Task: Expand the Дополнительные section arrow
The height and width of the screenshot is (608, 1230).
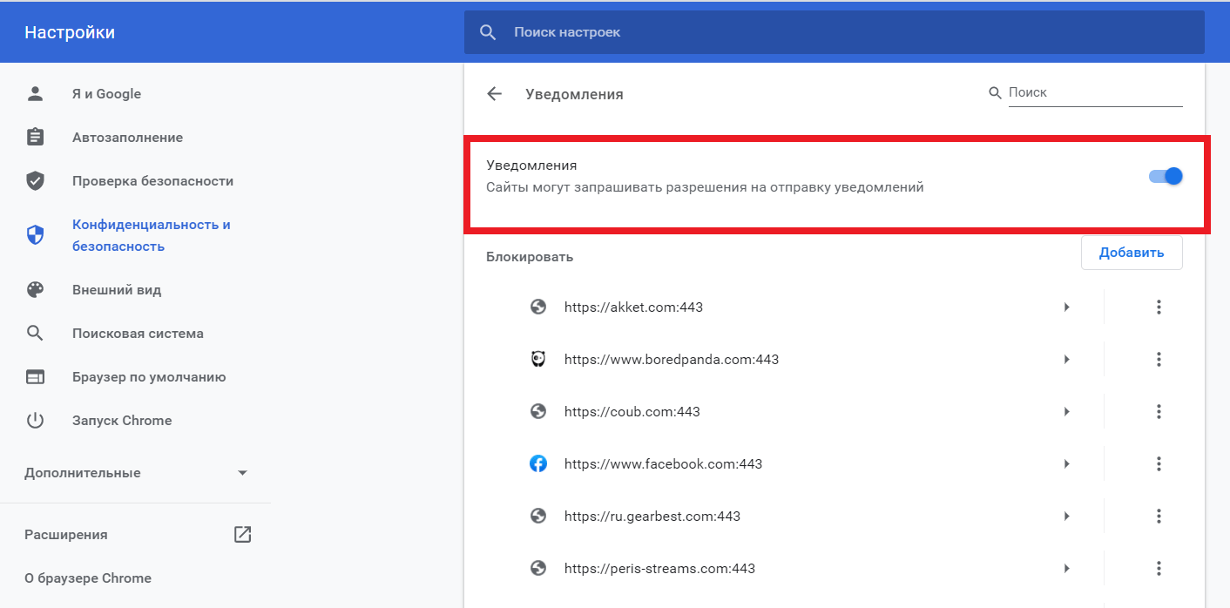Action: (x=242, y=473)
